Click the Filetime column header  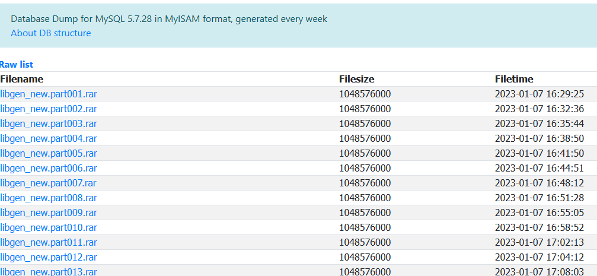point(514,79)
